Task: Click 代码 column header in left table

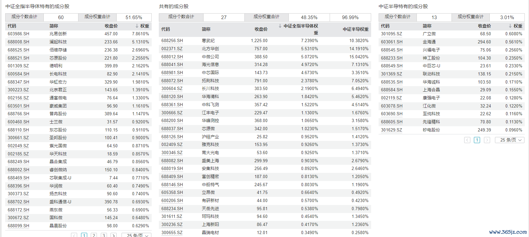Action: point(12,26)
